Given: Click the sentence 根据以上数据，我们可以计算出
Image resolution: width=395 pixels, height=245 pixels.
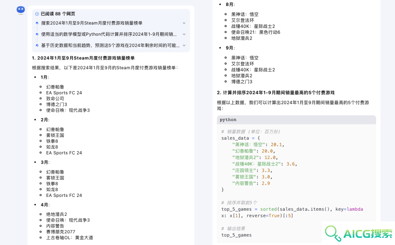Looking at the screenshot, I should (x=293, y=105).
